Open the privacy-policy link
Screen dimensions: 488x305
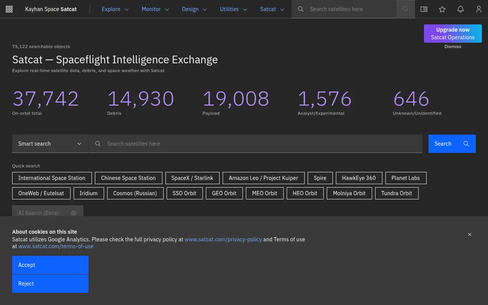[x=223, y=239]
